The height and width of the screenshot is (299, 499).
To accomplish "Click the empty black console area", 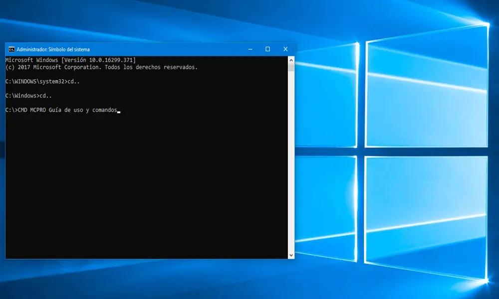I will click(x=145, y=189).
